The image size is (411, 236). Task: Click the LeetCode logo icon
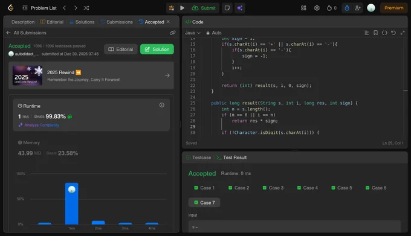10,8
